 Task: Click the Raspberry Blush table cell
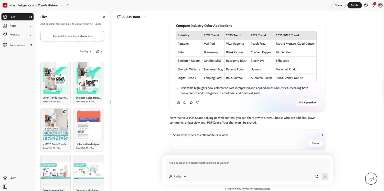pyautogui.click(x=236, y=61)
